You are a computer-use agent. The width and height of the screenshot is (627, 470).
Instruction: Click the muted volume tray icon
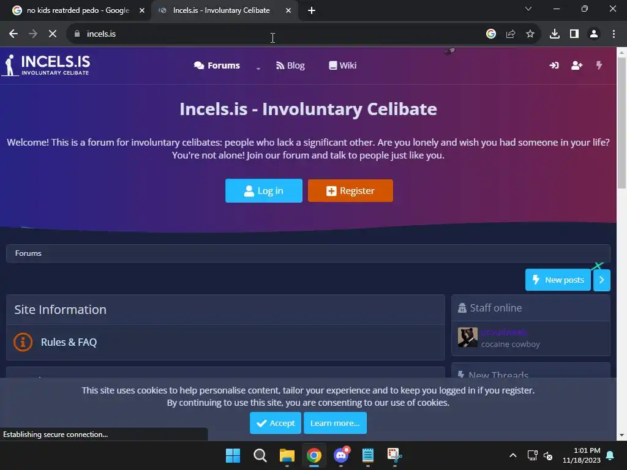coord(548,455)
